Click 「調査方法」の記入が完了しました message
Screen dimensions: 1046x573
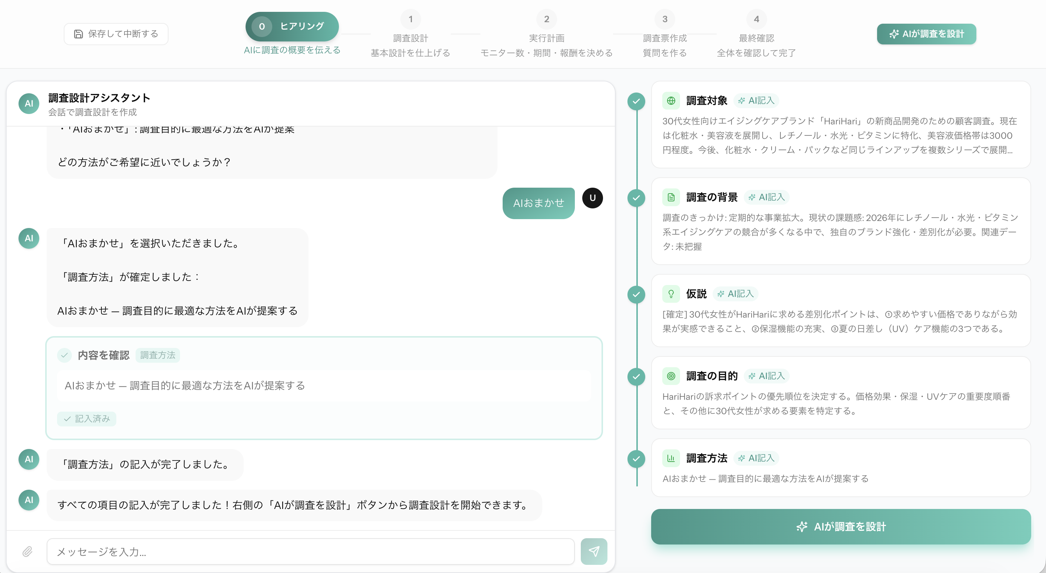click(145, 464)
